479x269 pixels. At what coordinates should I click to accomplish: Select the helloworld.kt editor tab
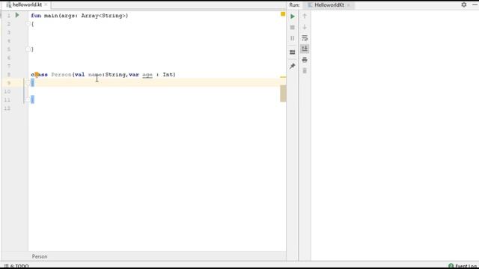[27, 5]
